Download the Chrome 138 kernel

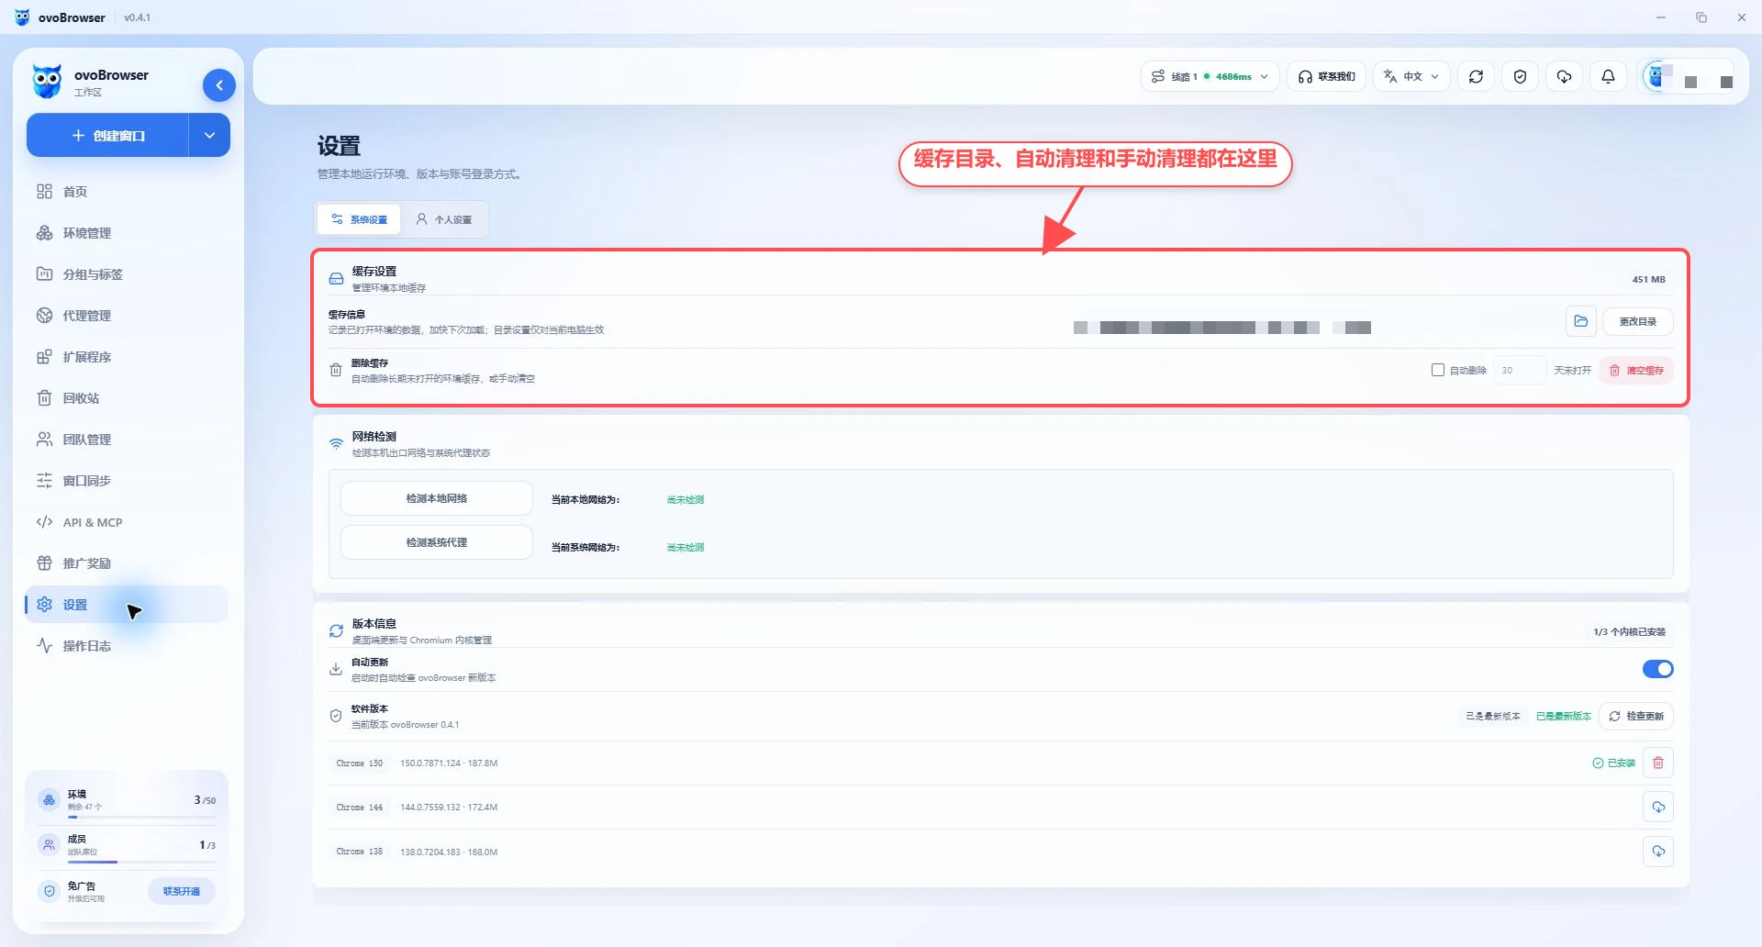coord(1657,852)
